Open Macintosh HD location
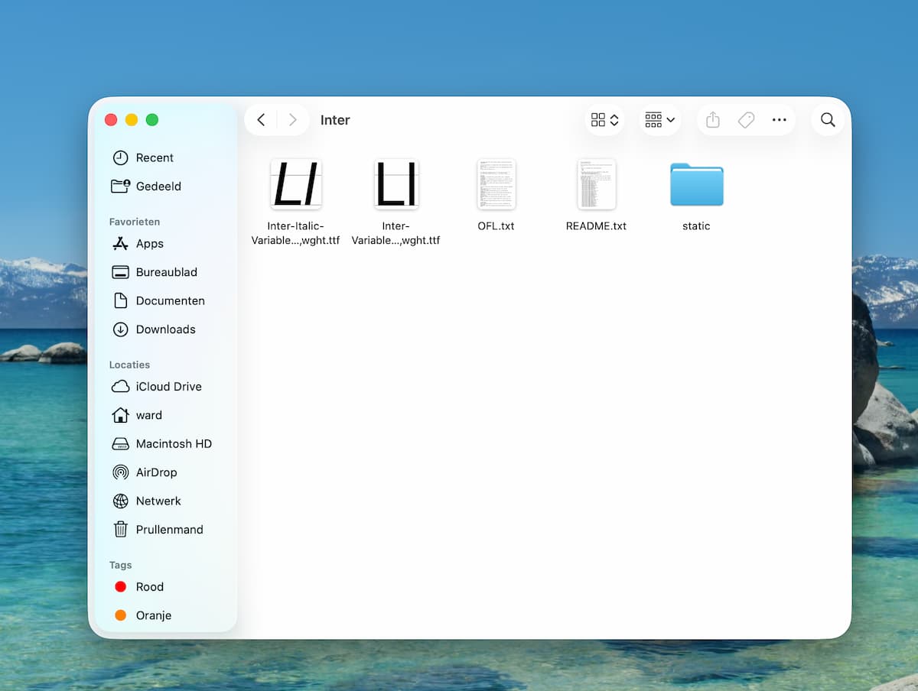This screenshot has height=691, width=918. click(x=174, y=444)
